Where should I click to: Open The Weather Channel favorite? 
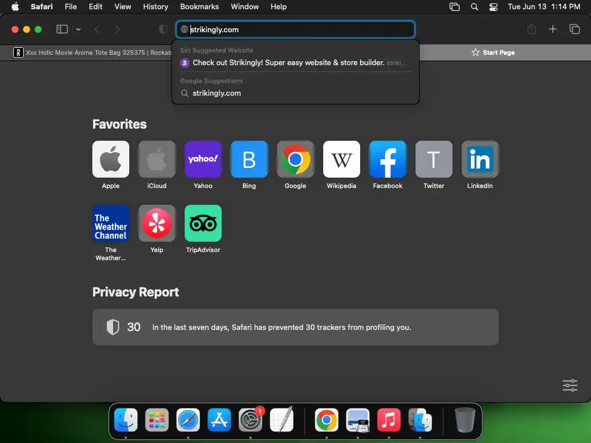[x=110, y=223]
